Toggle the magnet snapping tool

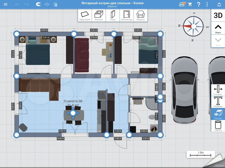(38, 5)
